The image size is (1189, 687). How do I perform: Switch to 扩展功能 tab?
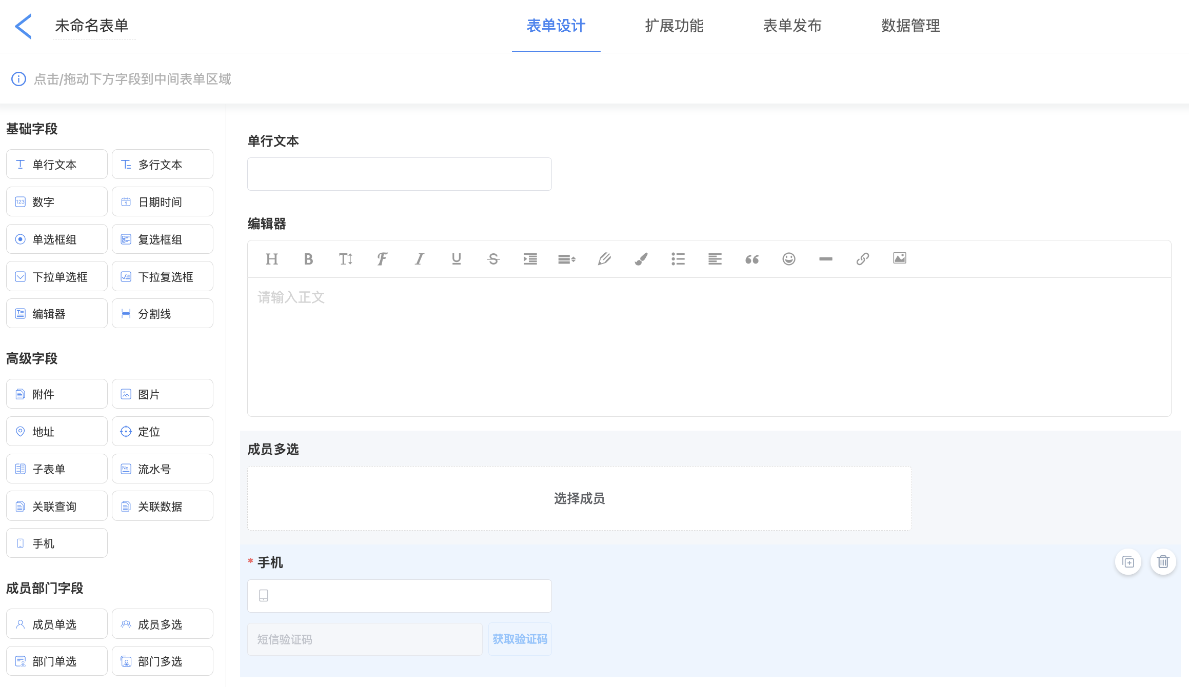(674, 26)
